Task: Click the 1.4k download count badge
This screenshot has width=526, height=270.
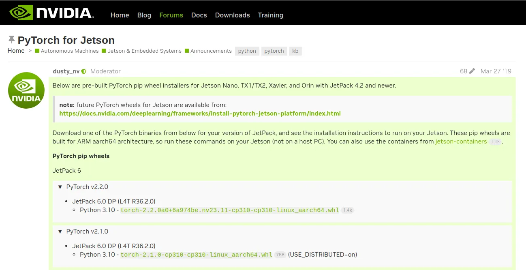Action: 347,210
